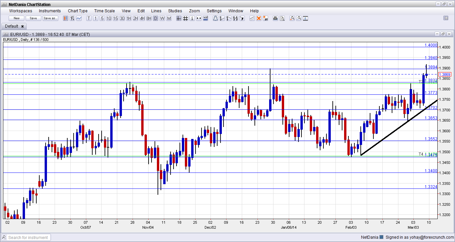Open the alert bell icon
The width and height of the screenshot is (455, 242).
216,18
